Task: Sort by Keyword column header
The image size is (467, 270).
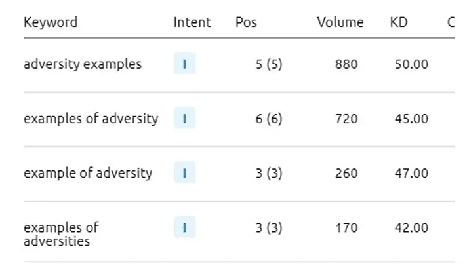Action: click(51, 22)
